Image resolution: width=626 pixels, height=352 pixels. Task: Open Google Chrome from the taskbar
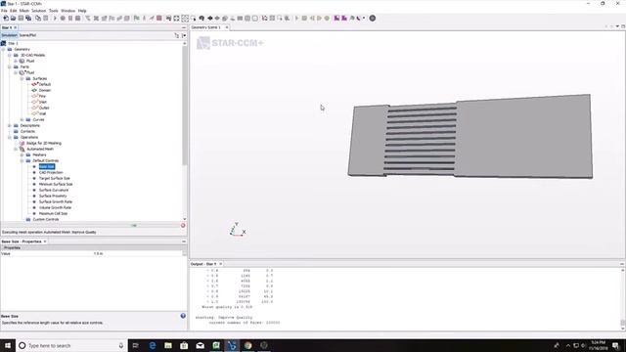click(247, 345)
